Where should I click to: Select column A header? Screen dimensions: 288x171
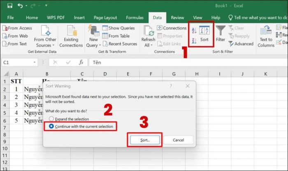16,74
